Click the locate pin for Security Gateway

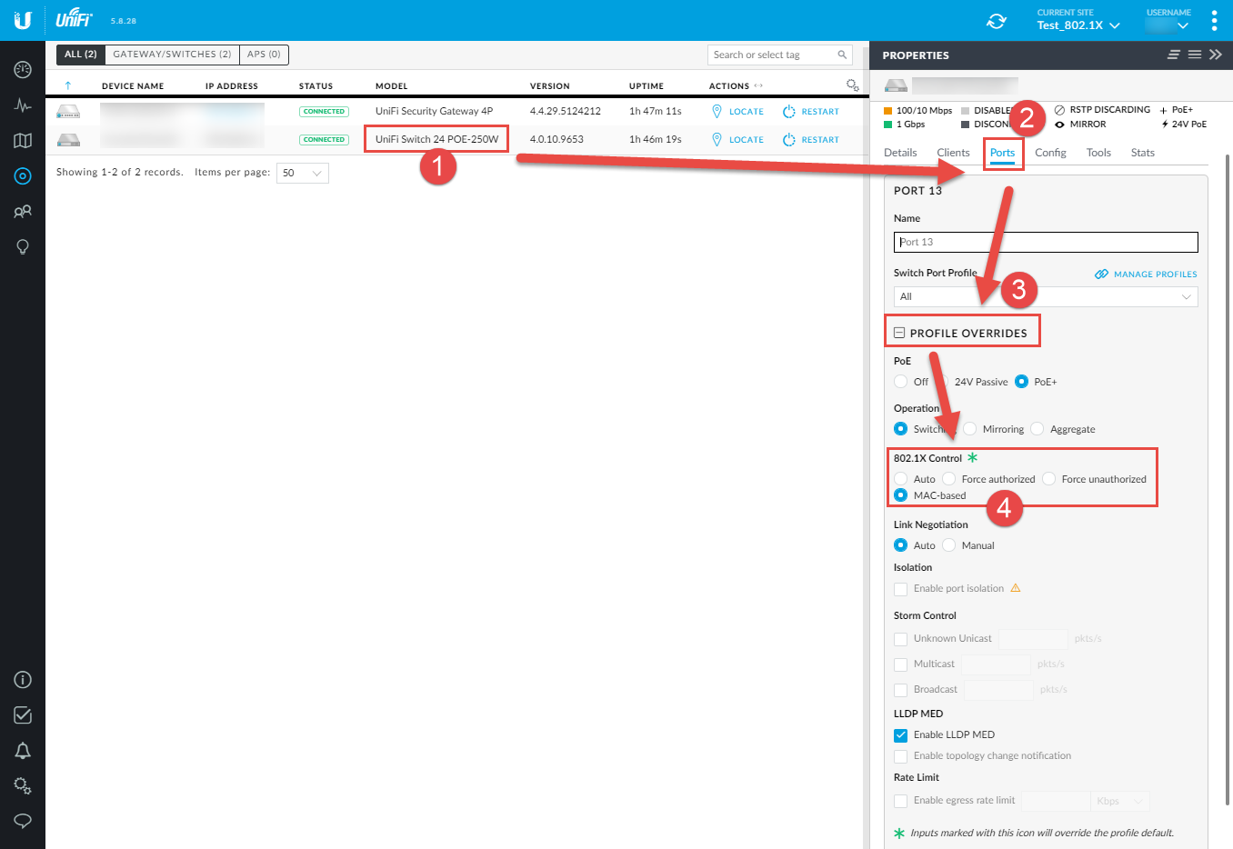pos(717,111)
